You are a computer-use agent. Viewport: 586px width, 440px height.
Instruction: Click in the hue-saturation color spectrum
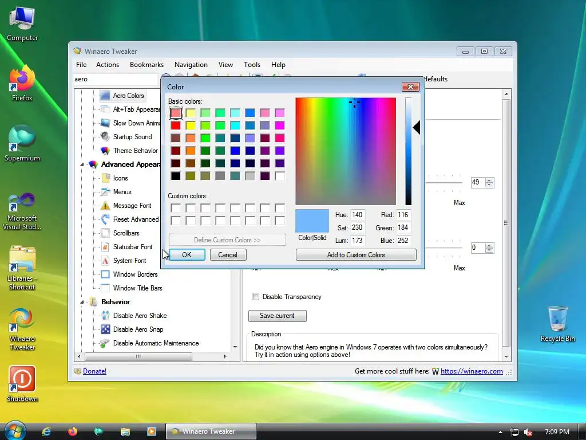coord(346,151)
